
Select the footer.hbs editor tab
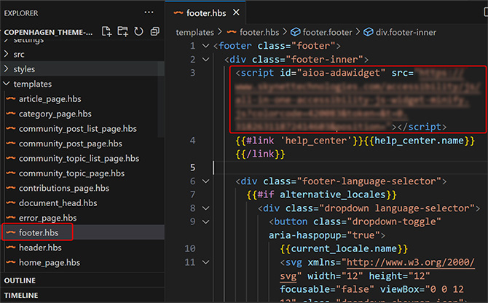point(206,13)
